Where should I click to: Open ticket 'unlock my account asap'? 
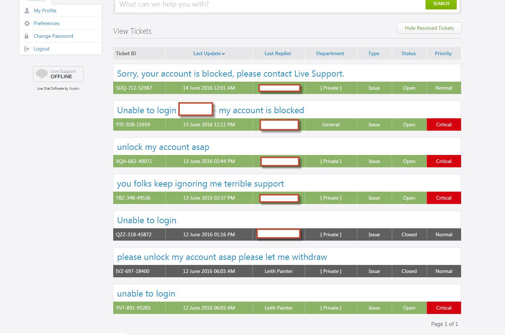[x=163, y=147]
